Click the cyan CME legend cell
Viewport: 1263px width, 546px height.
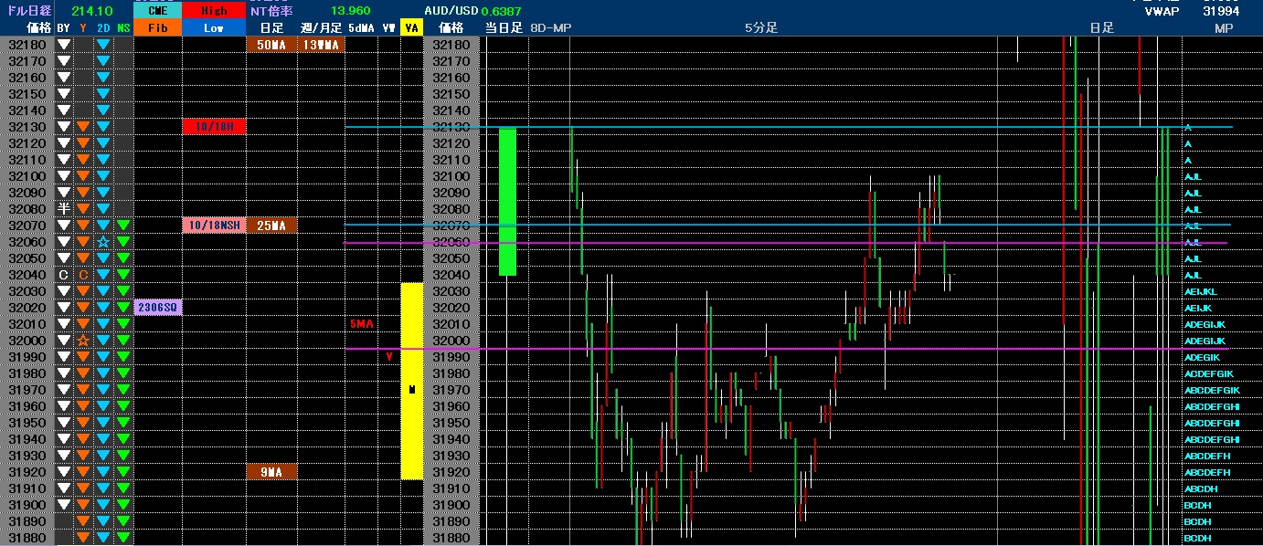(x=157, y=11)
